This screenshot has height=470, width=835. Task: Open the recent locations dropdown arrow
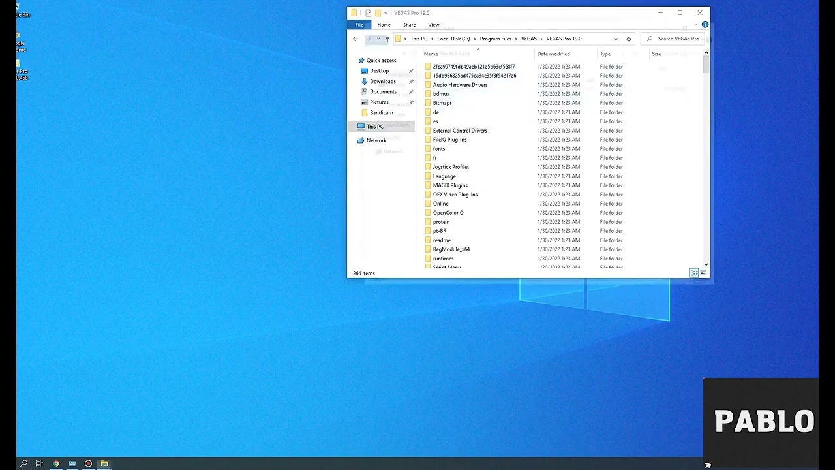pyautogui.click(x=378, y=39)
